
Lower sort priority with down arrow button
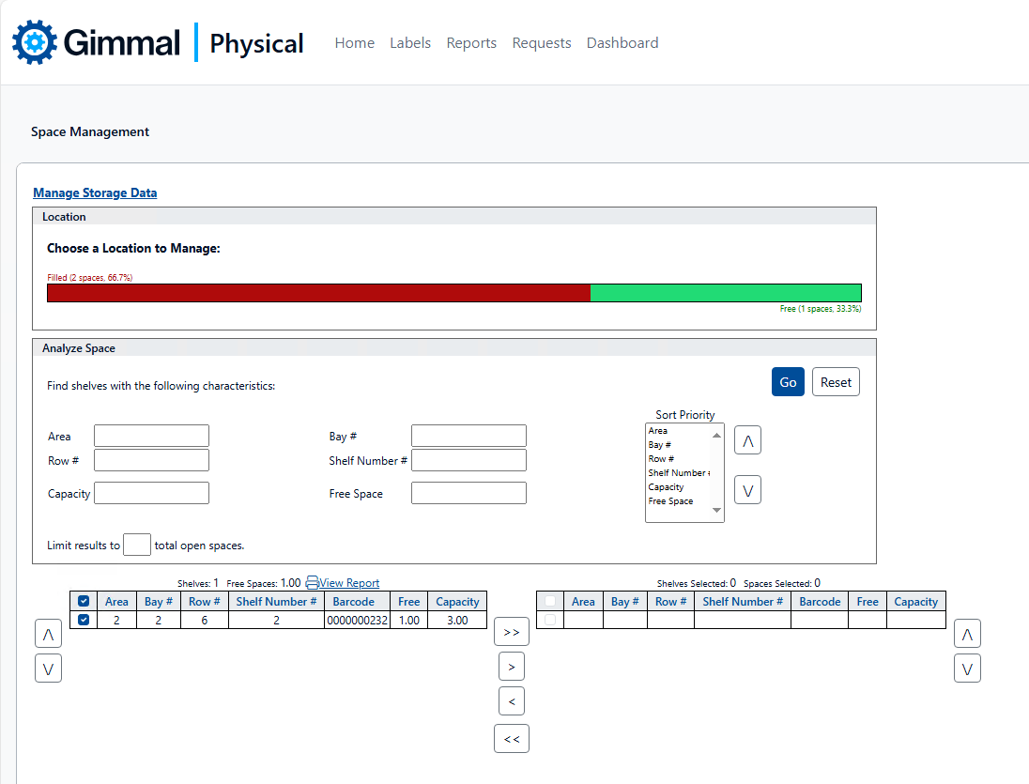(x=747, y=490)
